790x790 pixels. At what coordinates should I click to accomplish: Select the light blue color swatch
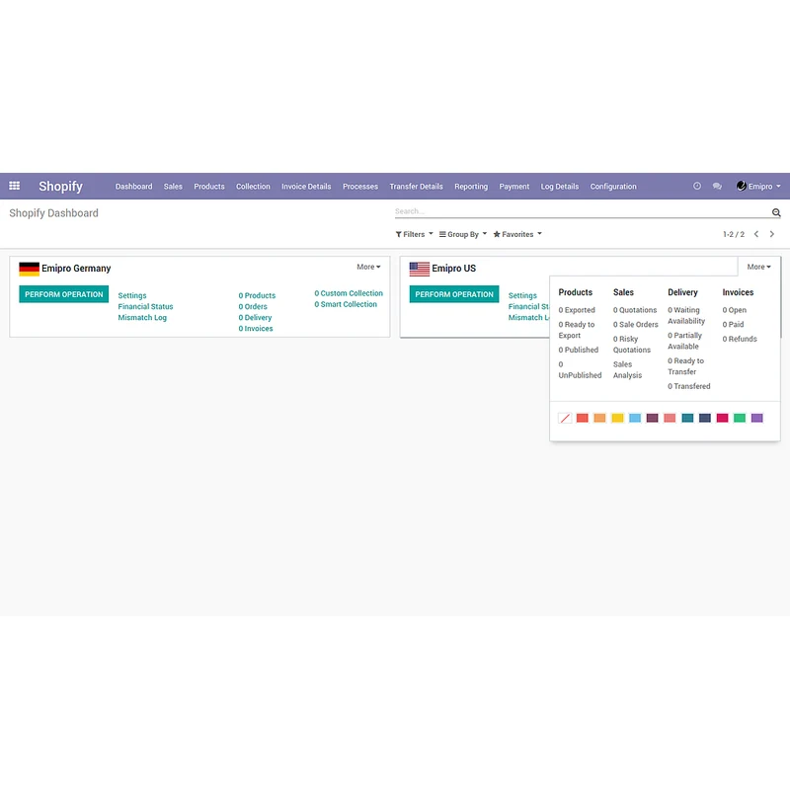[635, 418]
